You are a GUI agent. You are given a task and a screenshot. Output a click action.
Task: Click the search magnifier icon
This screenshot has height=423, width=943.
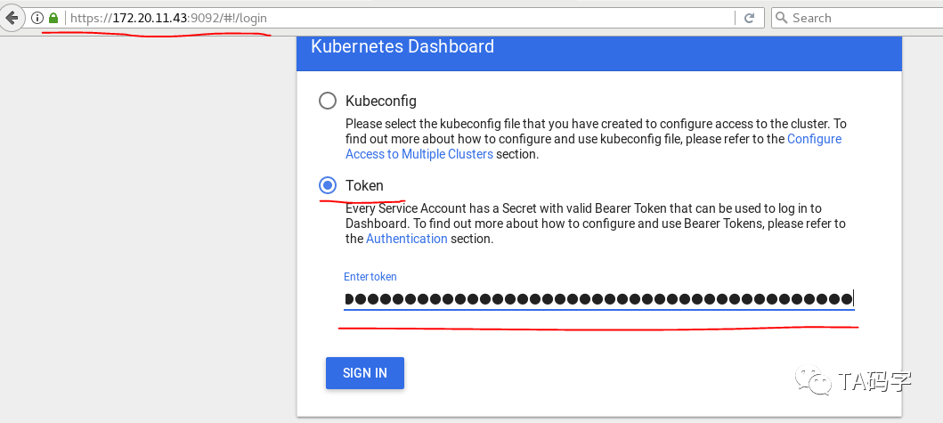[x=781, y=18]
